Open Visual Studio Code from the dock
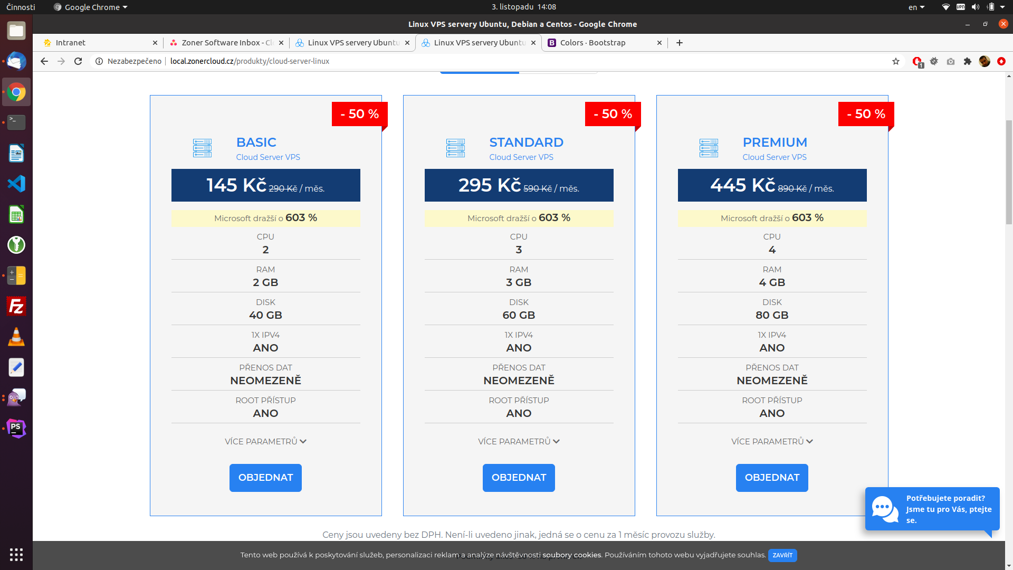This screenshot has height=570, width=1013. [16, 184]
